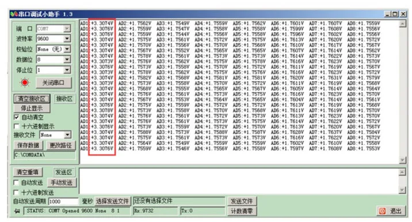Image resolution: width=412 pixels, height=222 pixels.
Task: Expand the 接收文件 None dropdown
Action: click(x=67, y=135)
